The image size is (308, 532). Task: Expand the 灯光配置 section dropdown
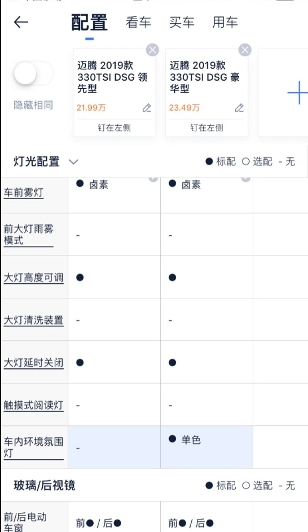[x=73, y=162]
